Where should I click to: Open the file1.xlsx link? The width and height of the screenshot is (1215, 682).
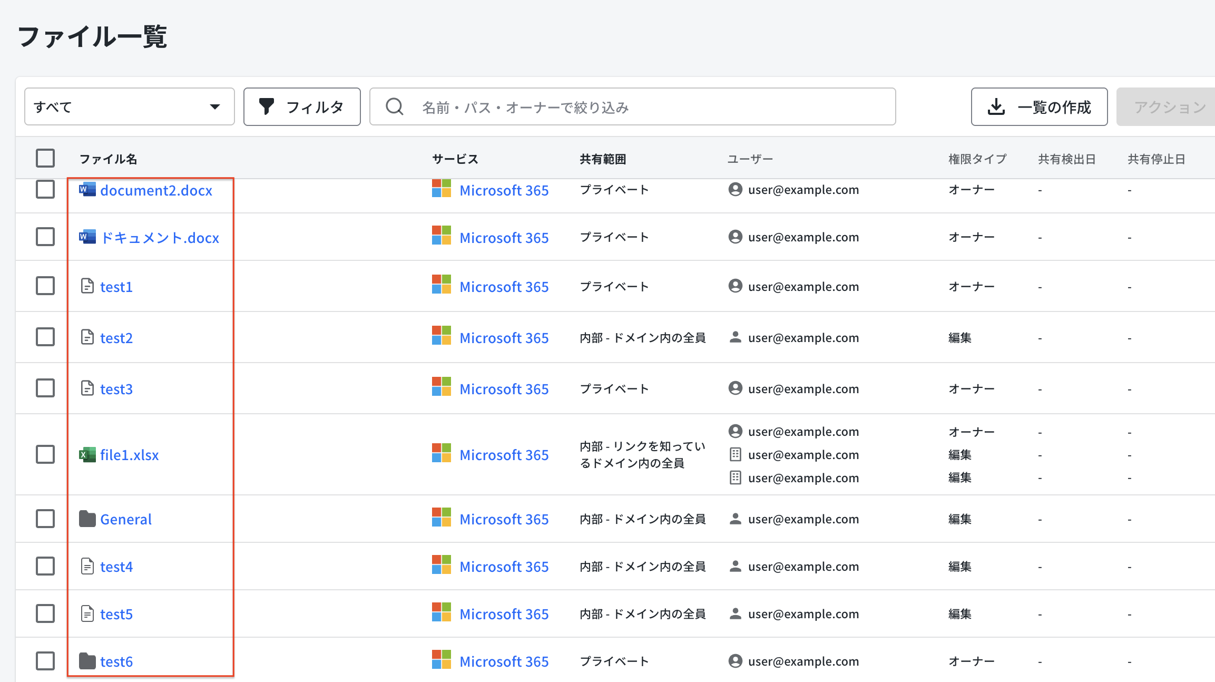(x=129, y=454)
